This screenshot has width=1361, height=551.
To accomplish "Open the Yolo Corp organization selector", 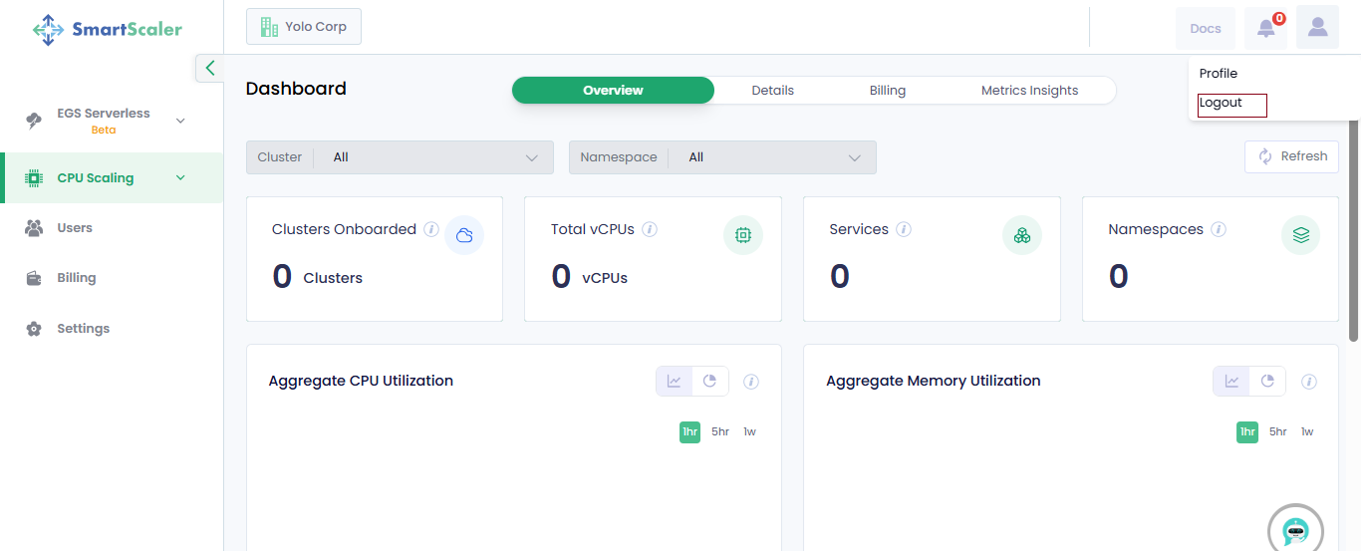I will point(304,27).
